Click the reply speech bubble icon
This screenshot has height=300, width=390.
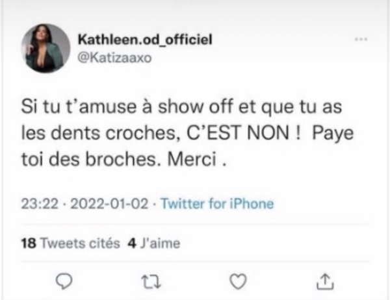[64, 281]
